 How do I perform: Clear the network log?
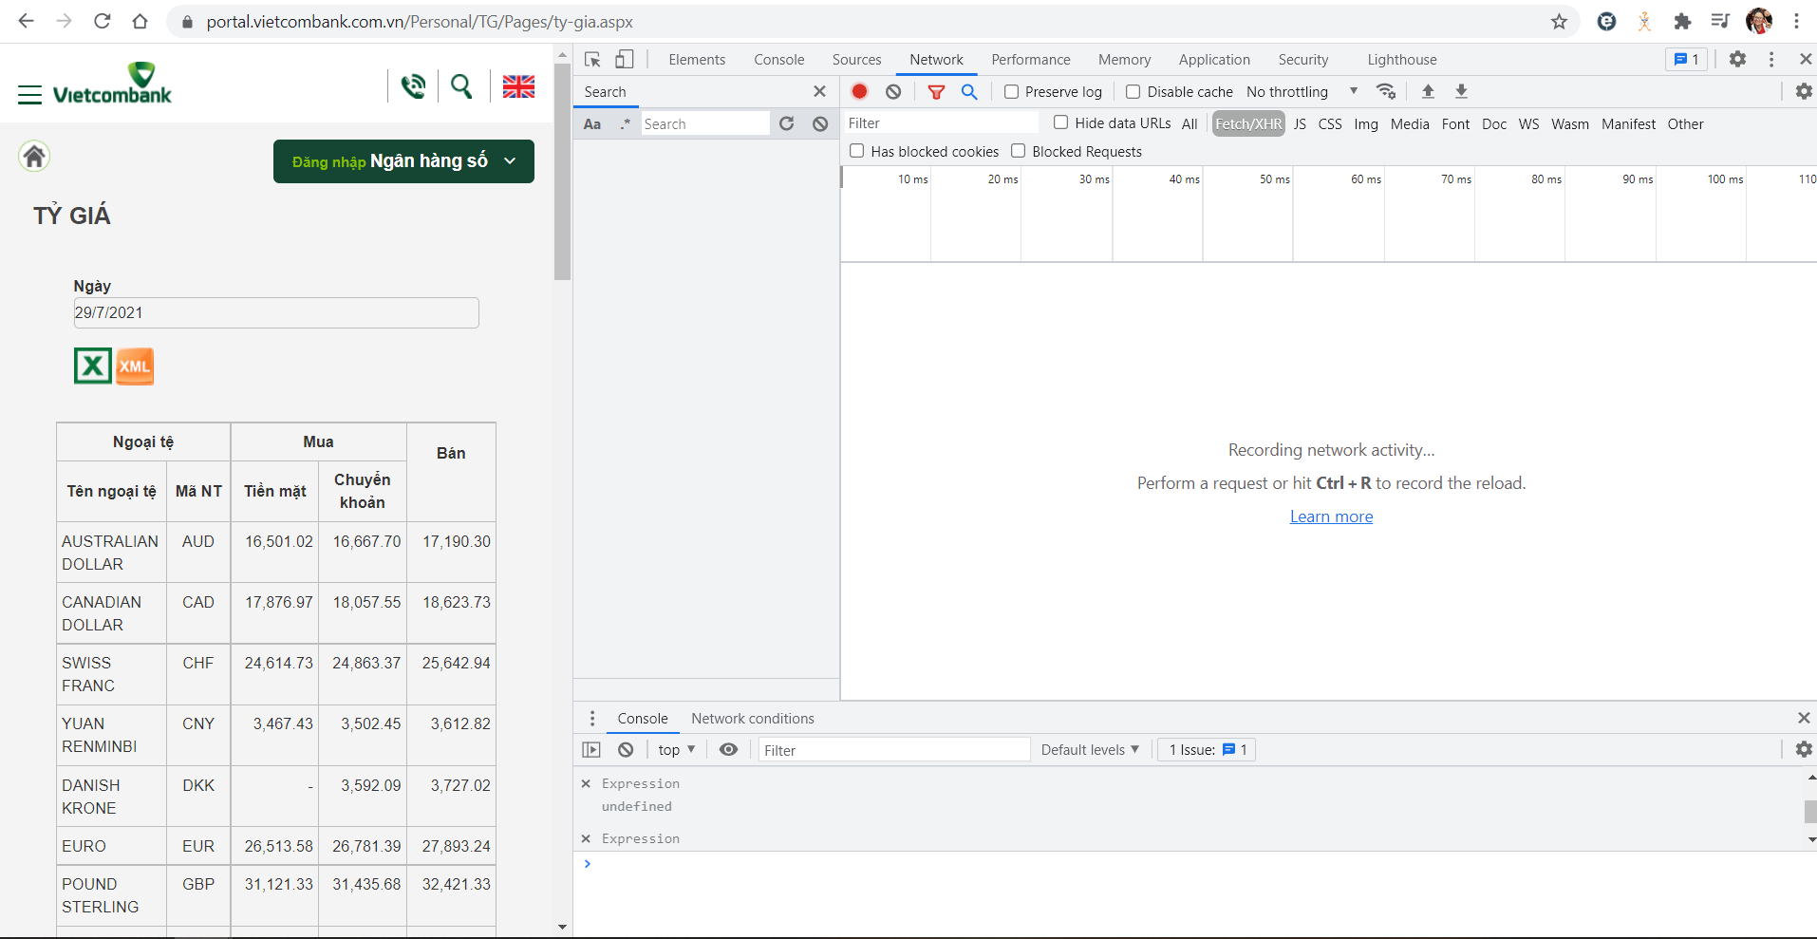pos(893,91)
